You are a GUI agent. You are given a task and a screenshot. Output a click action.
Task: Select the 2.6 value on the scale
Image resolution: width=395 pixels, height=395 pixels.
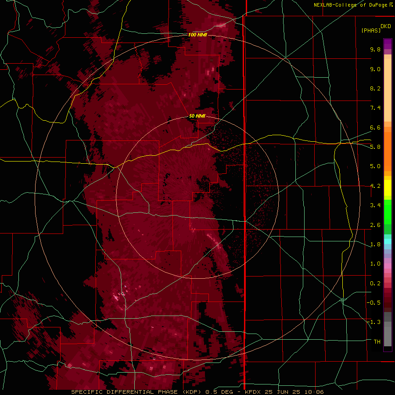(x=375, y=225)
